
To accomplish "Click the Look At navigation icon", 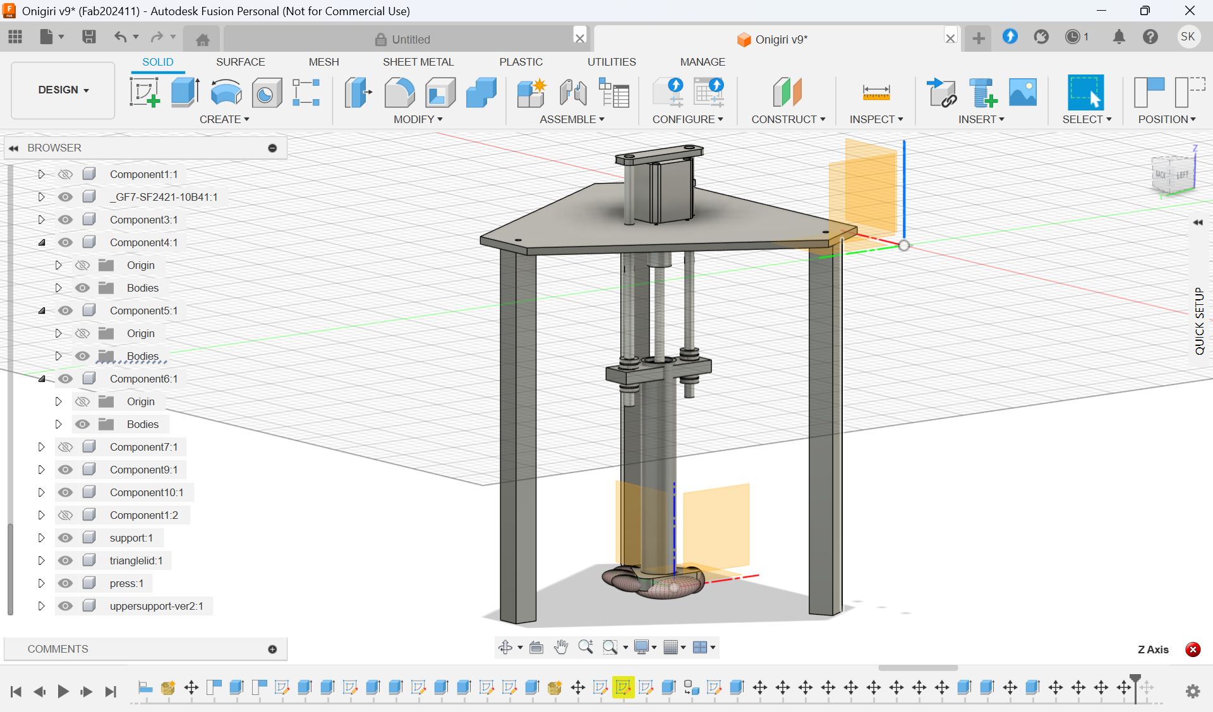I will [x=536, y=647].
